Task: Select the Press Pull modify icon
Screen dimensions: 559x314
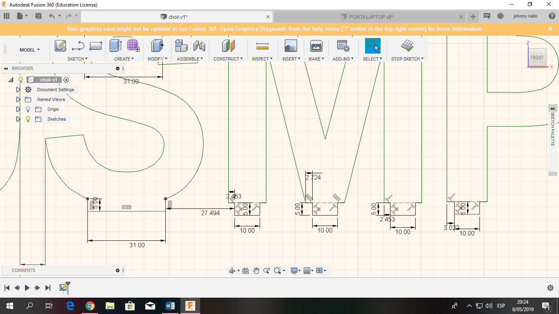Action: (x=157, y=45)
